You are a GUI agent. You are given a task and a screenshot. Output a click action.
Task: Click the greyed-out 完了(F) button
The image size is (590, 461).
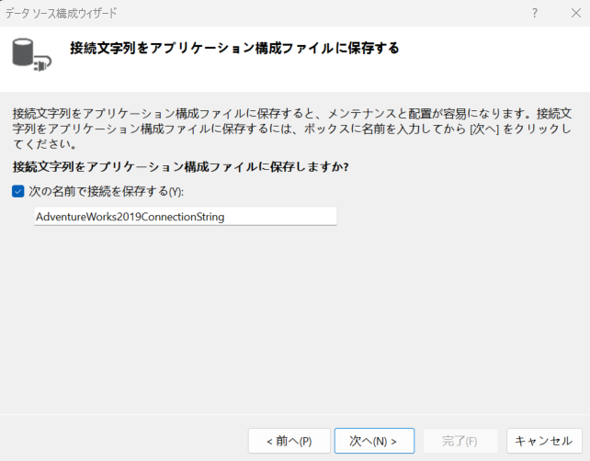[x=458, y=441]
